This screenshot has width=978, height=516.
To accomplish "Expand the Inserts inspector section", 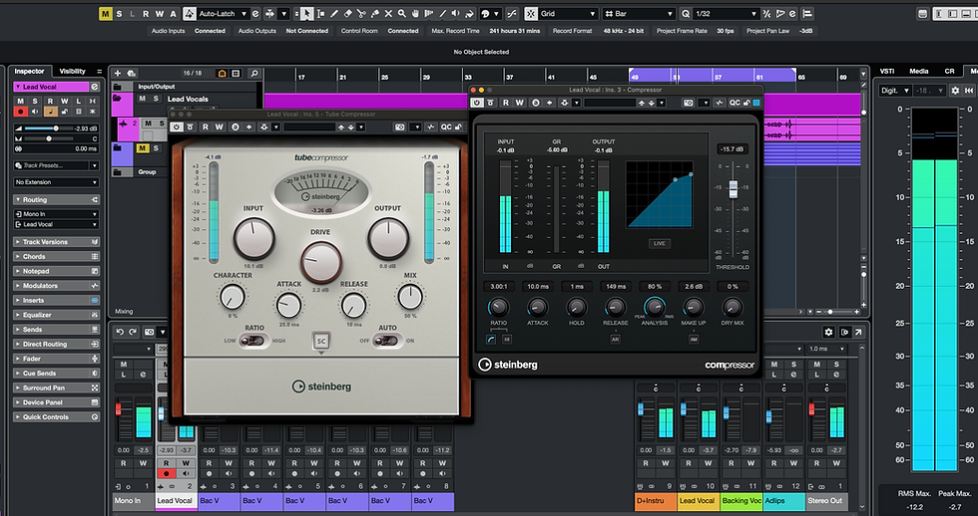I will click(56, 300).
